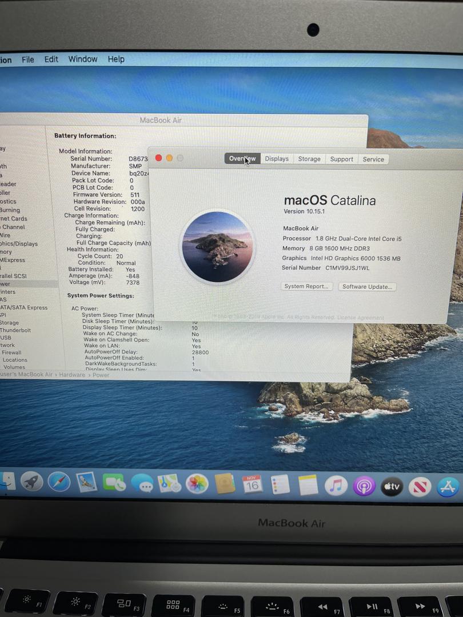This screenshot has width=463, height=617.
Task: Open the App Store in dock
Action: (448, 487)
